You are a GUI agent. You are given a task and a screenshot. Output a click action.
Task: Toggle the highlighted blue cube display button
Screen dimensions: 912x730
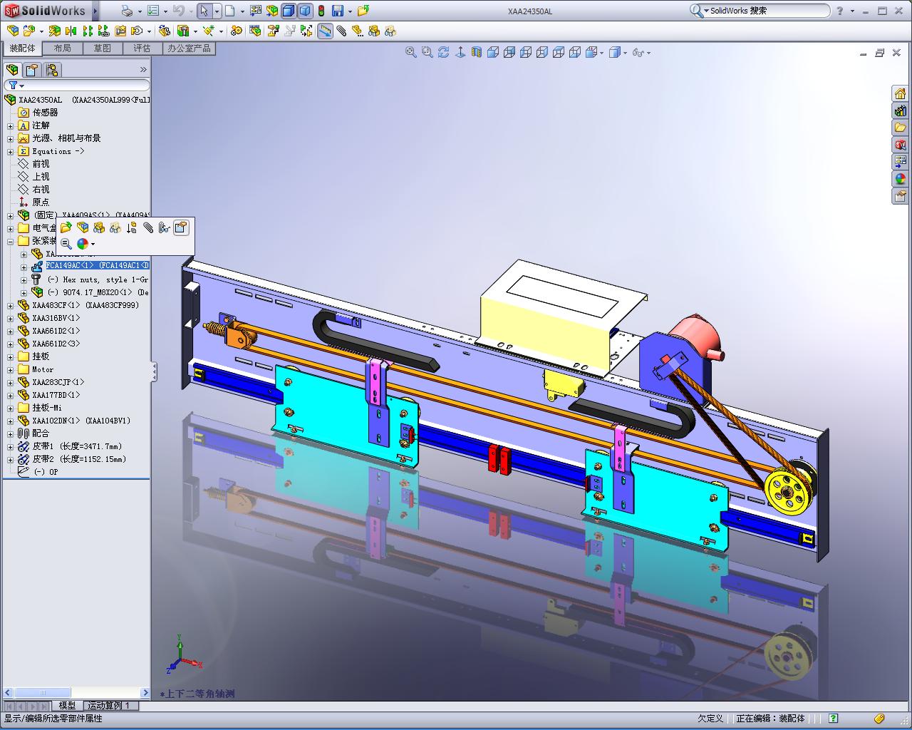(289, 11)
